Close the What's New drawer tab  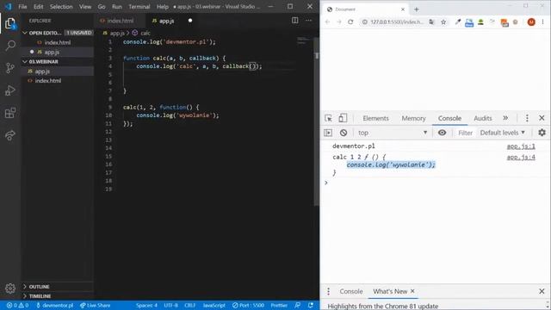[x=412, y=291]
